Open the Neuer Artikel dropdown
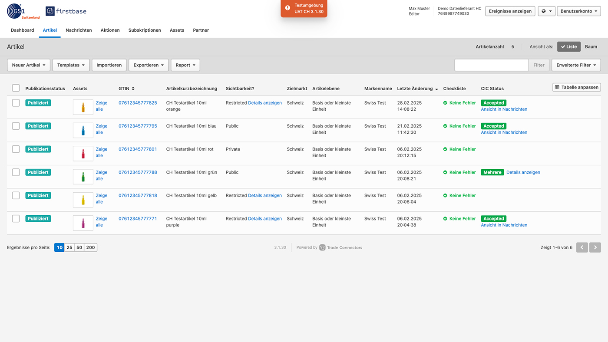Screen dimensions: 608x342 [x=29, y=65]
